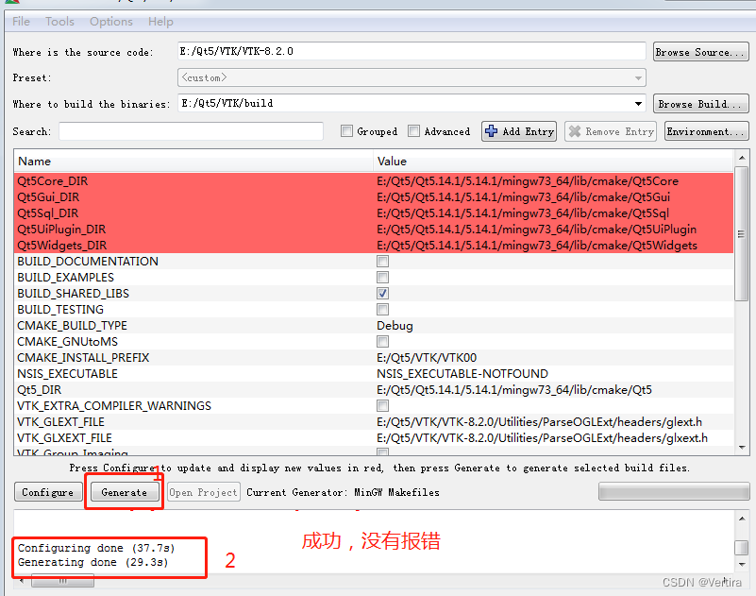Click inside the Search input field
The width and height of the screenshot is (756, 596).
[189, 131]
